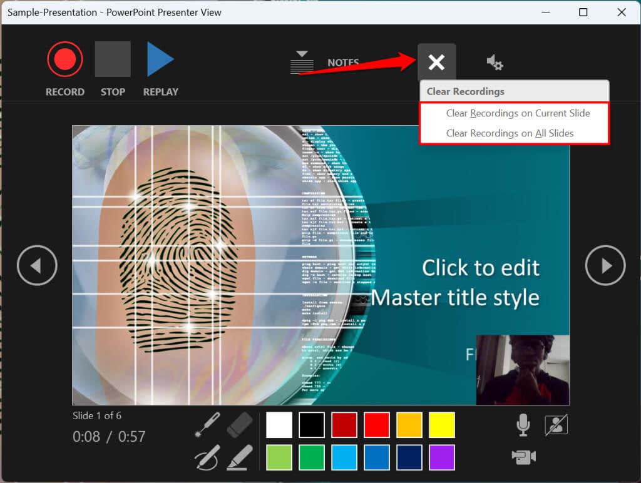The height and width of the screenshot is (483, 641).
Task: Click the Stop recording square button
Action: tap(113, 59)
